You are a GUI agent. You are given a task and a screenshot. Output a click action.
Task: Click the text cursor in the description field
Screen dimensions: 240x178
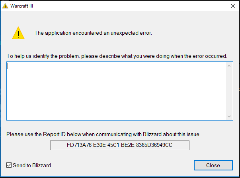point(8,66)
